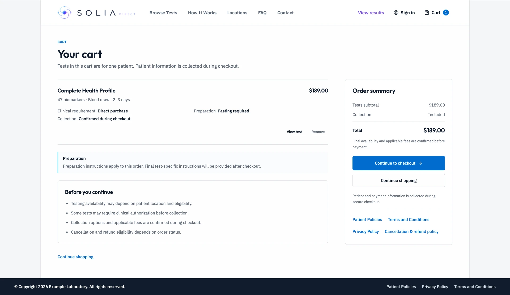Open How It Works page

pyautogui.click(x=202, y=13)
